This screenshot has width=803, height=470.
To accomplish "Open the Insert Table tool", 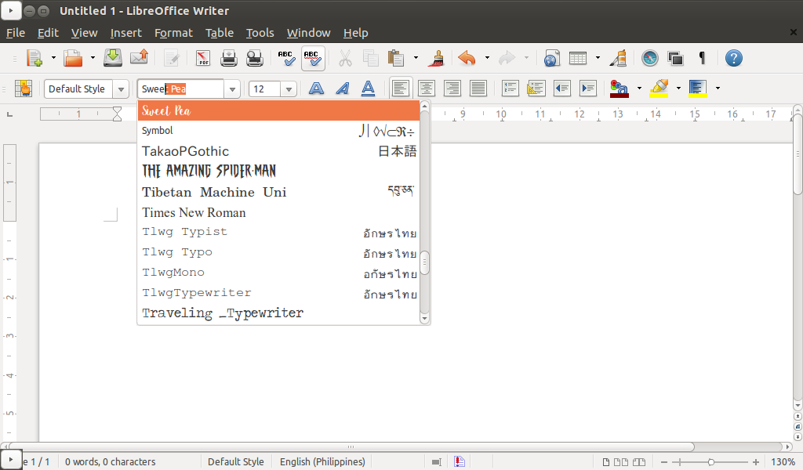I will coord(578,58).
